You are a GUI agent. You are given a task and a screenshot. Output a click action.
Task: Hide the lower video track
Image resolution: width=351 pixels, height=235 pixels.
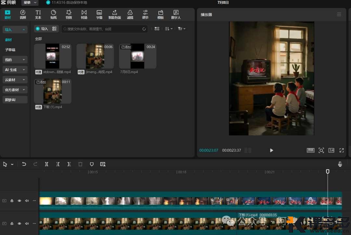click(x=19, y=224)
